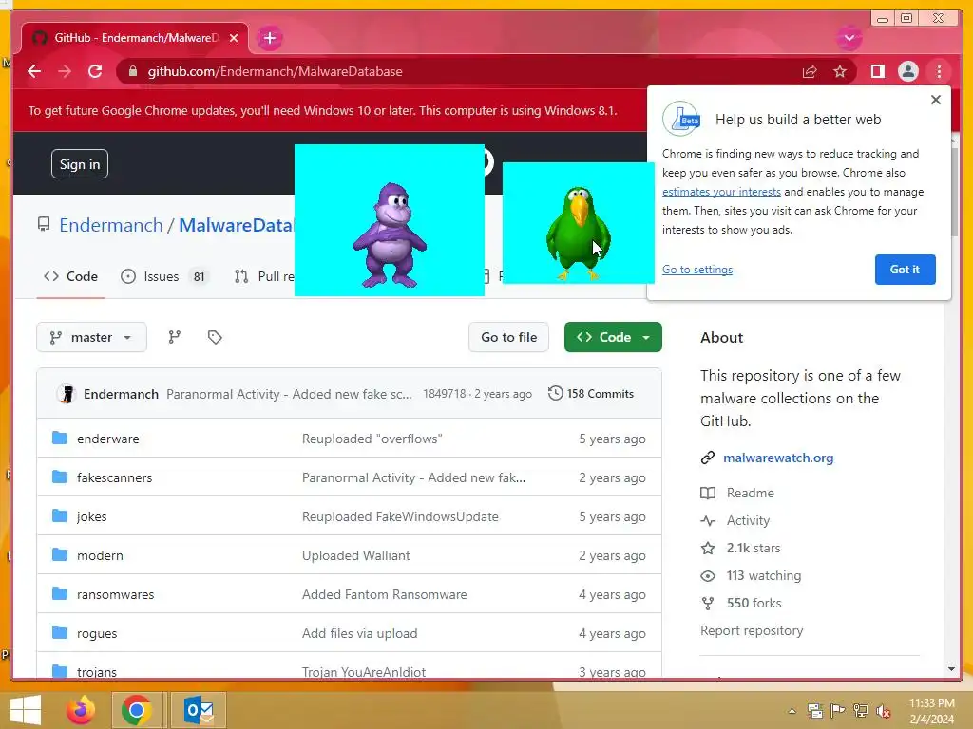Select the Code tab
Screen dimensions: 973x729
tap(70, 276)
